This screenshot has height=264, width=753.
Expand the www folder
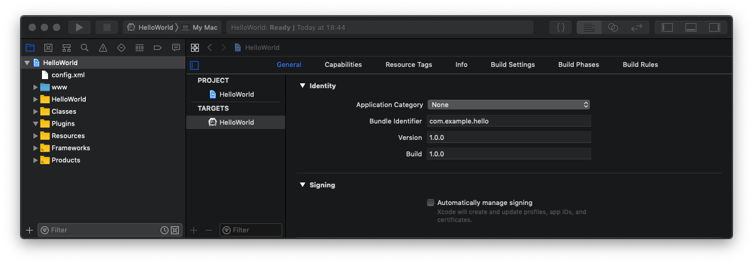(36, 87)
